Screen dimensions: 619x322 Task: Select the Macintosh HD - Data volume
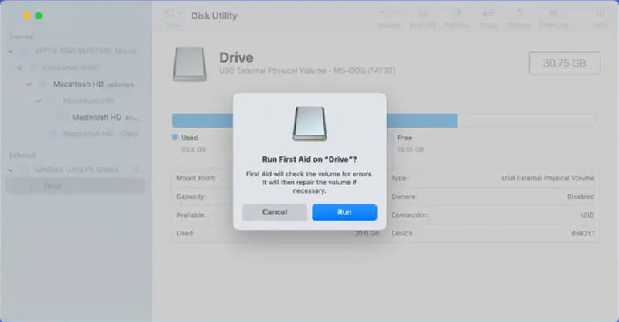point(75,134)
